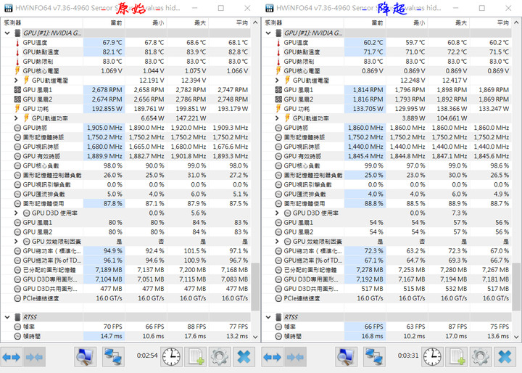Image resolution: width=522 pixels, height=373 pixels.
Task: Click the lightning icon of GPU 功耗 in left window
Action: click(17, 109)
